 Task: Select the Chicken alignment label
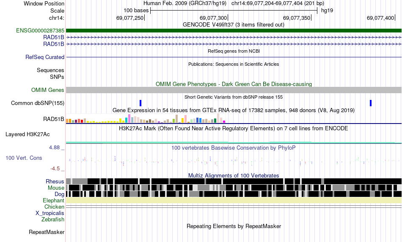coord(54,207)
